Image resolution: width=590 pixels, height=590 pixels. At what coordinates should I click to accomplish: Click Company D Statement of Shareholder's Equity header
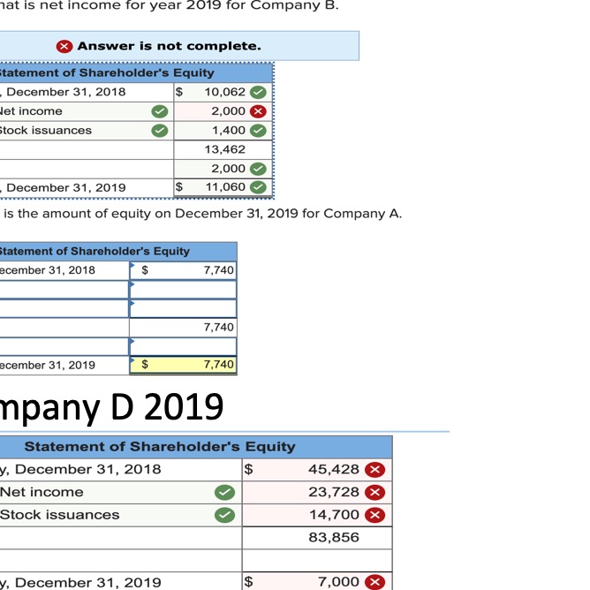click(196, 447)
